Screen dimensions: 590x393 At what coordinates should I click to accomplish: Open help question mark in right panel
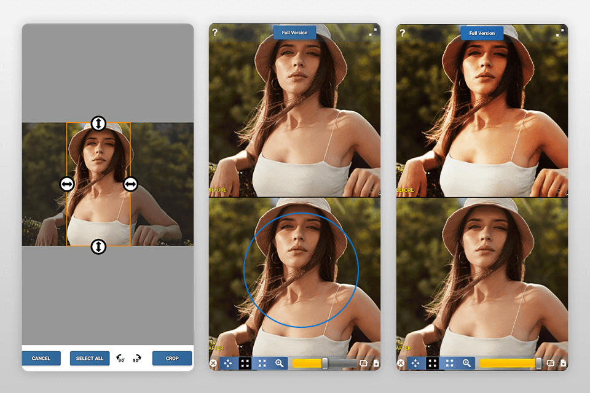pos(402,33)
